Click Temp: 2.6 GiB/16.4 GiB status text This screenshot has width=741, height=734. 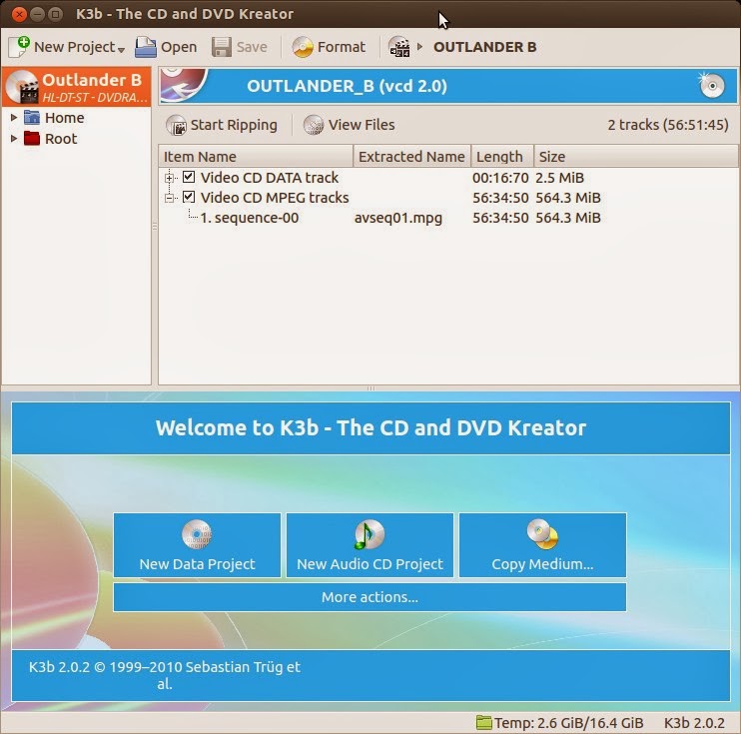pyautogui.click(x=569, y=723)
